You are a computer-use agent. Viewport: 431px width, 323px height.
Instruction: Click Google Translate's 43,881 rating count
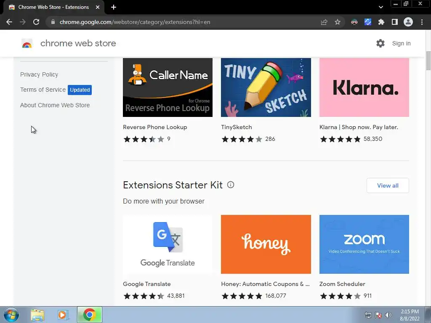tap(176, 296)
